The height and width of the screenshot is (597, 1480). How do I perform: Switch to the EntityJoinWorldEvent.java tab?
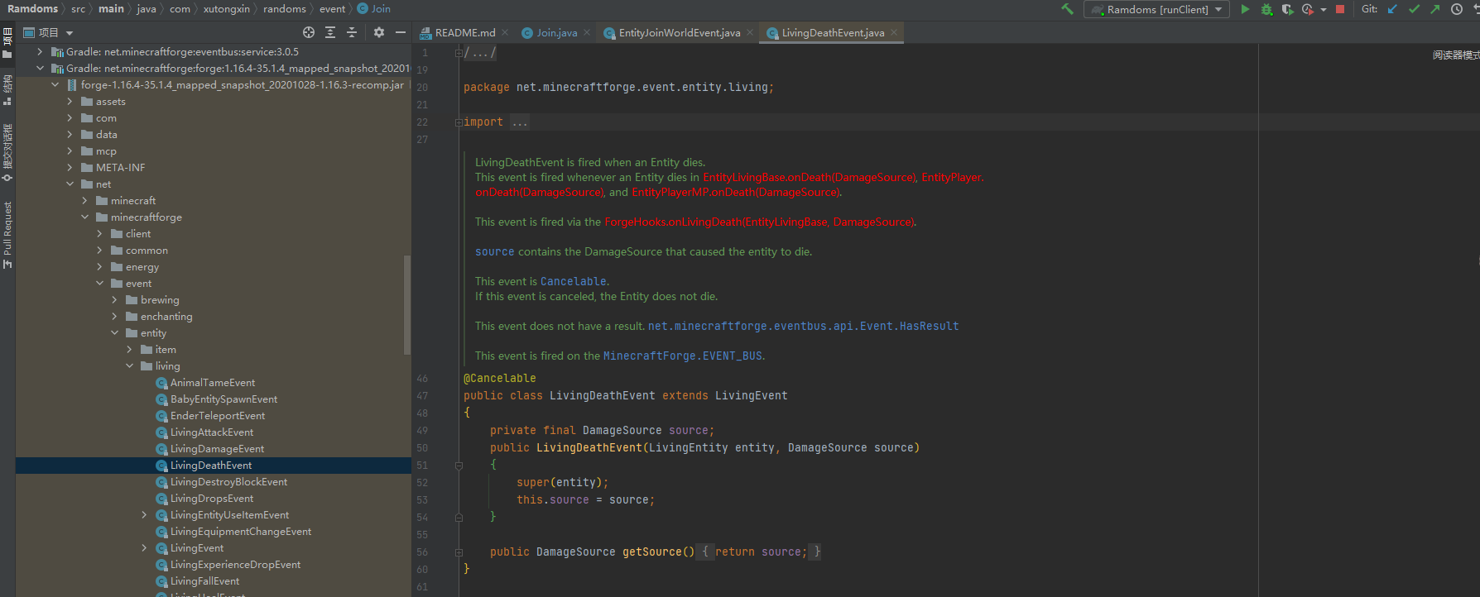pos(679,33)
